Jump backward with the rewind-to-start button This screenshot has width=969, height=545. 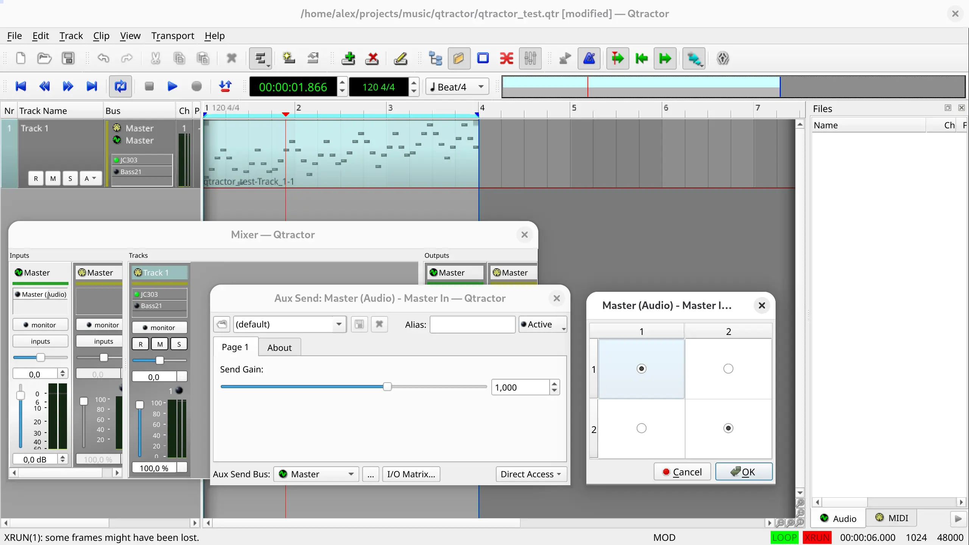point(21,87)
